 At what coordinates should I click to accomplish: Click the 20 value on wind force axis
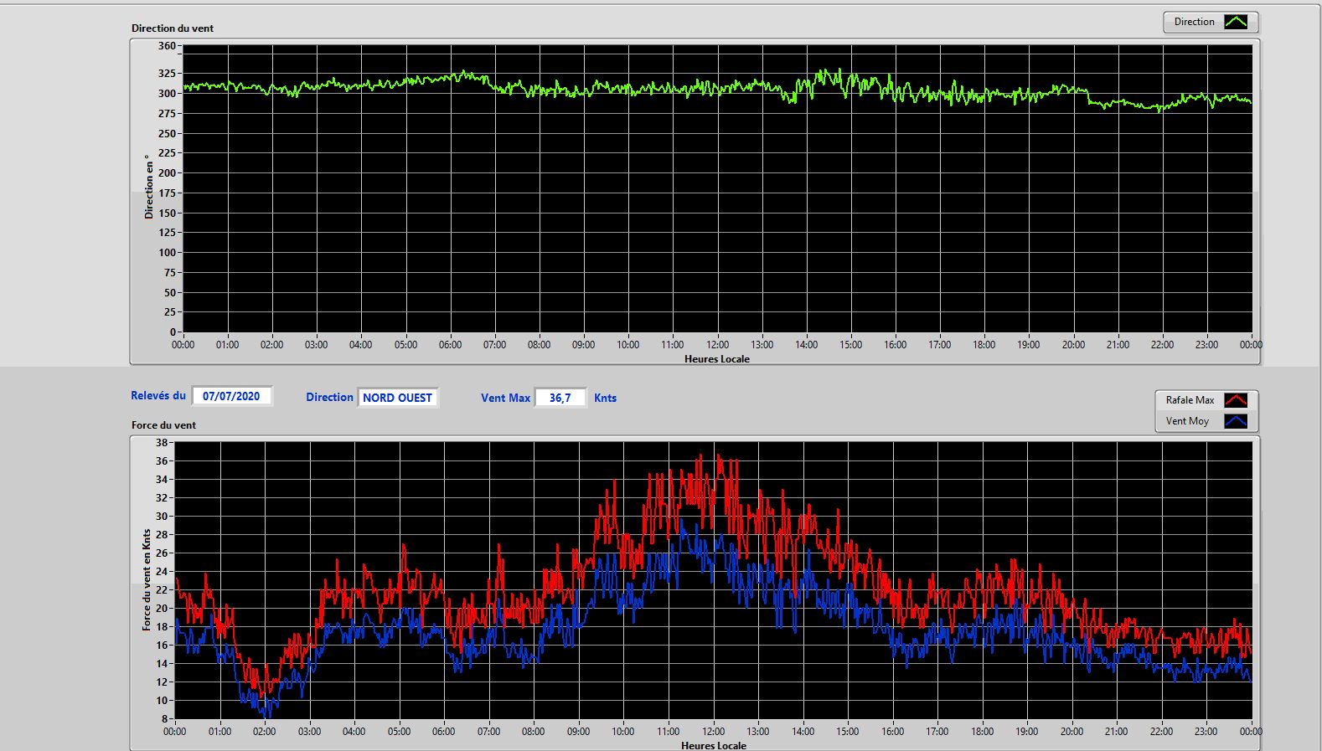[162, 608]
